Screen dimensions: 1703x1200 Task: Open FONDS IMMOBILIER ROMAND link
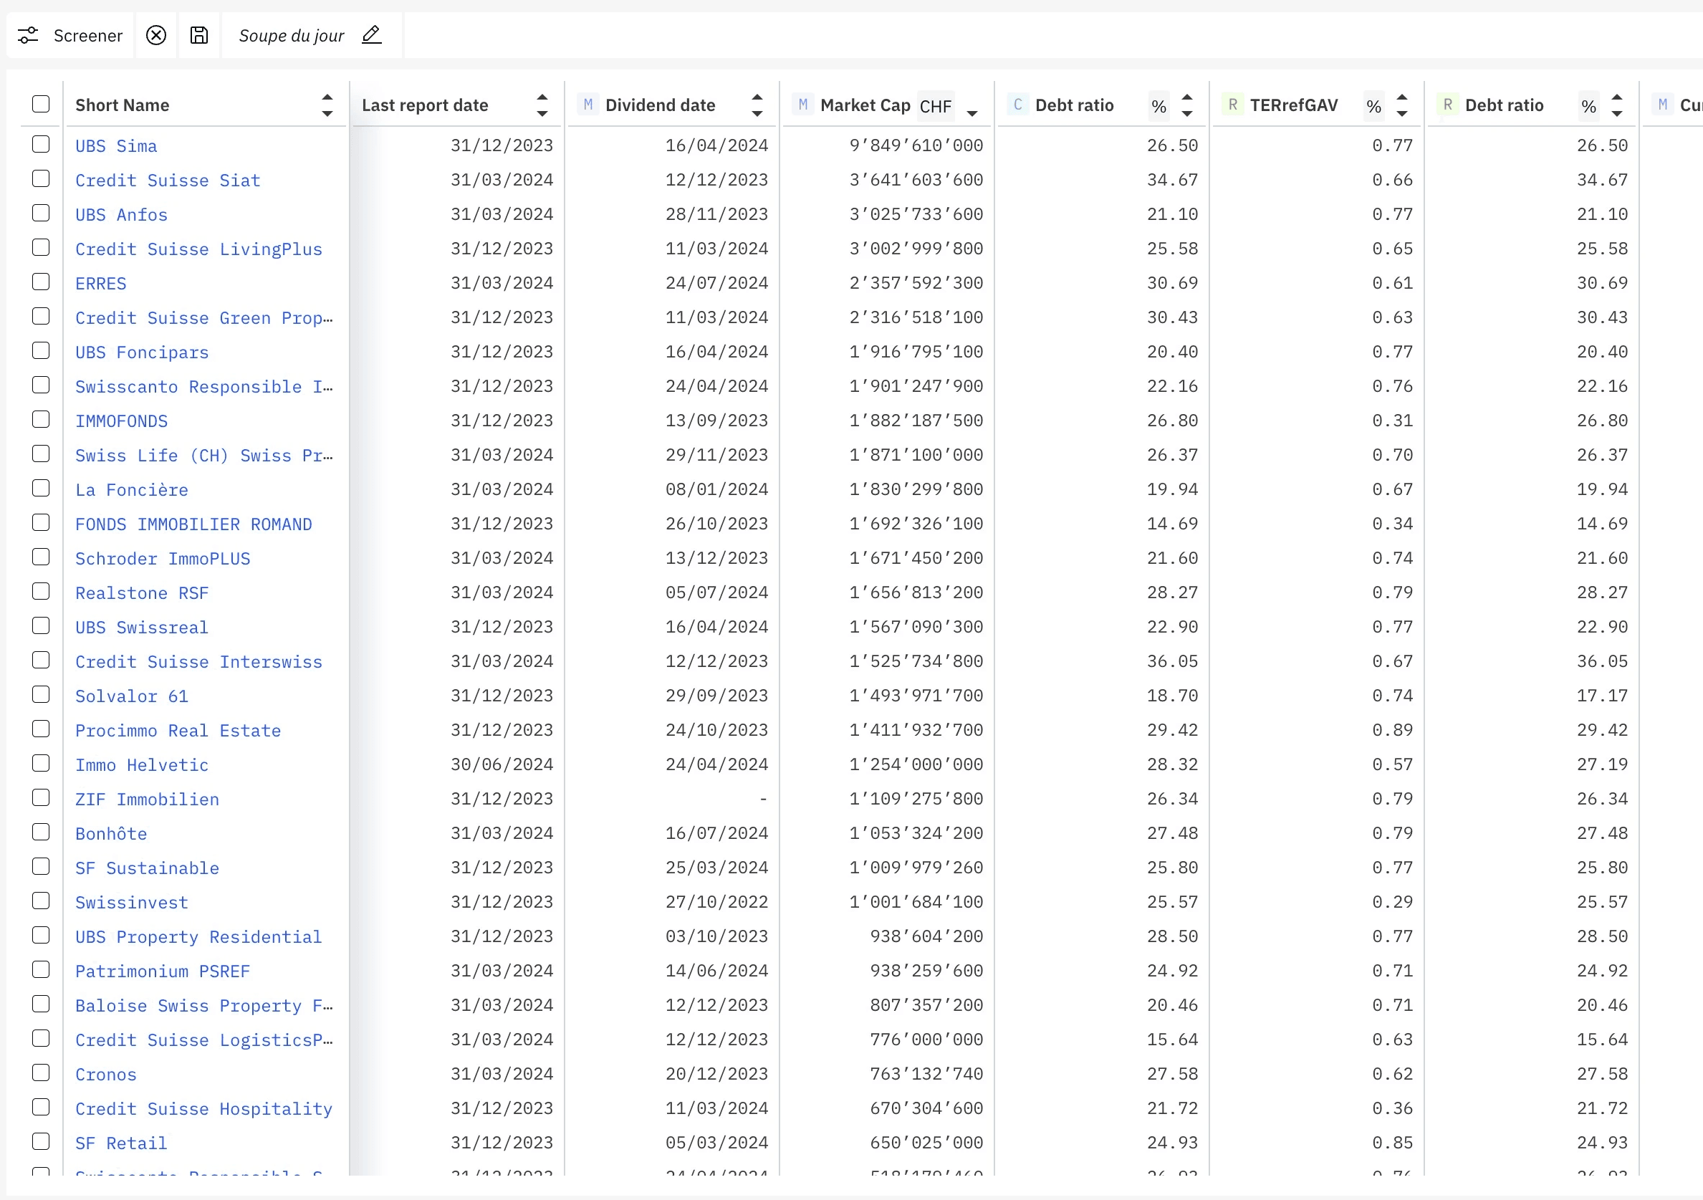click(x=193, y=524)
